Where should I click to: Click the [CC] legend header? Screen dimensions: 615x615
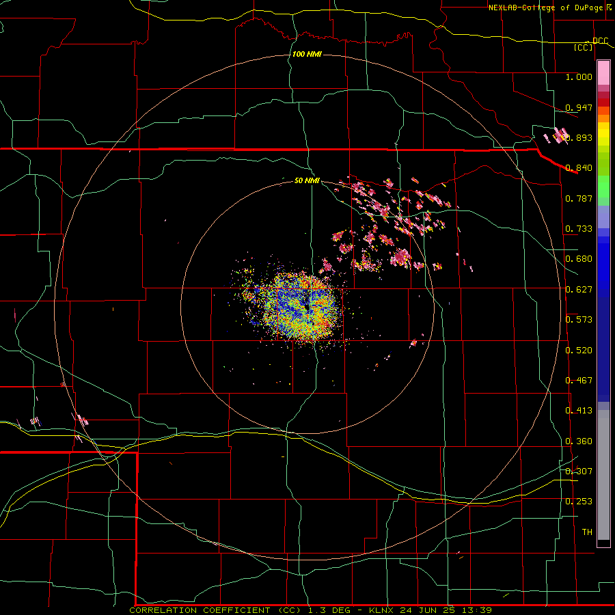tap(584, 47)
